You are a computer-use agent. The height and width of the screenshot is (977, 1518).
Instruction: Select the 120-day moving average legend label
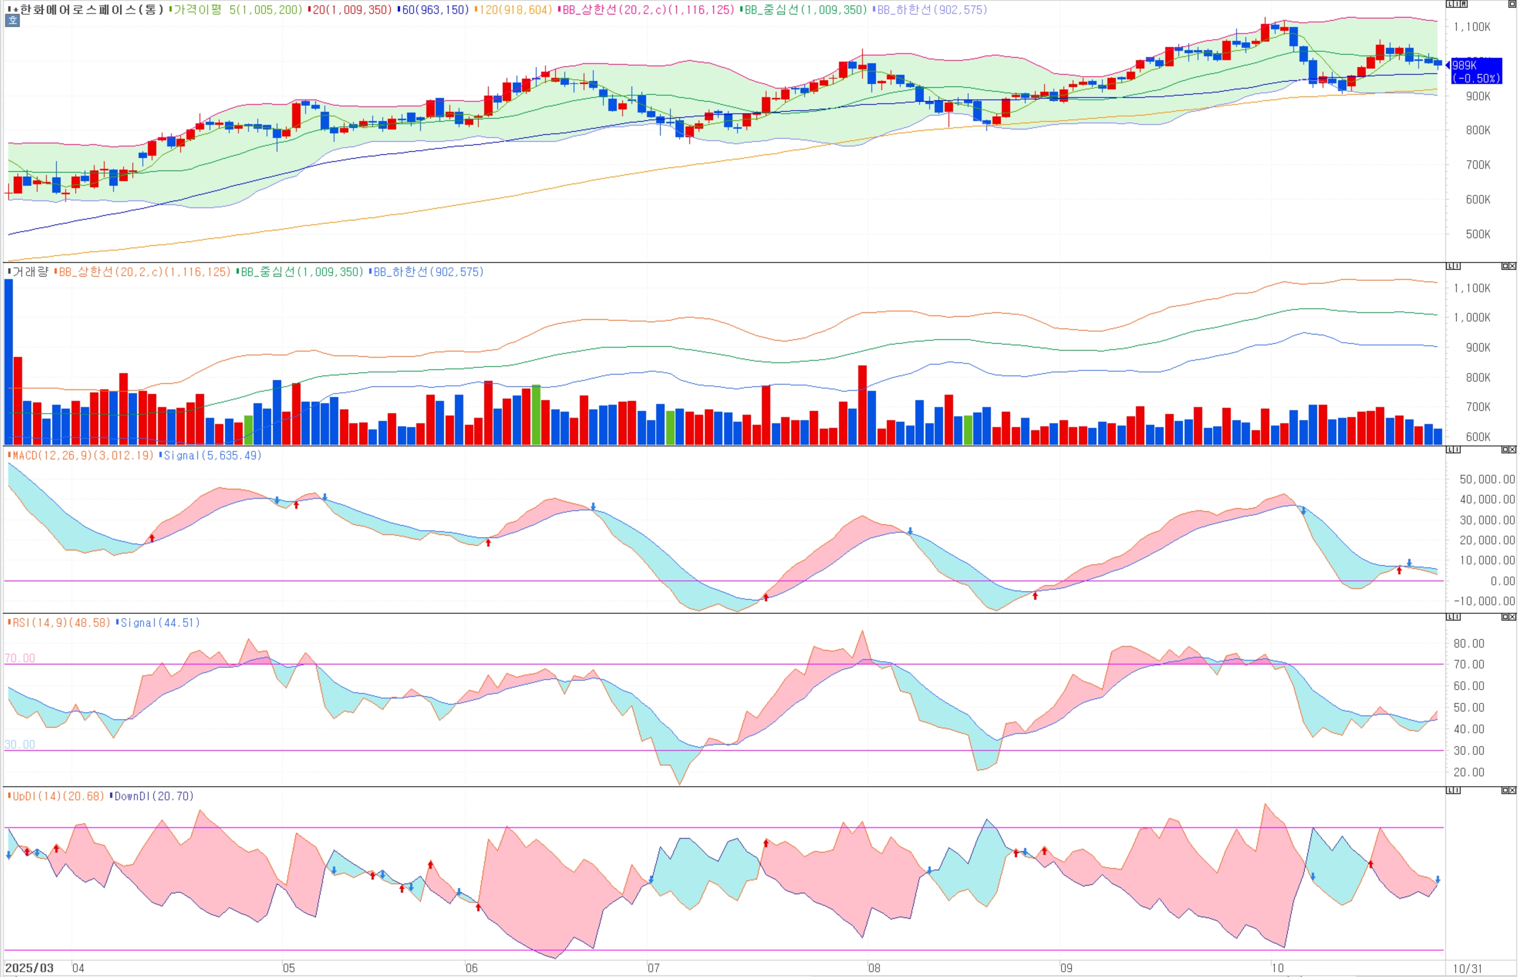coord(515,10)
